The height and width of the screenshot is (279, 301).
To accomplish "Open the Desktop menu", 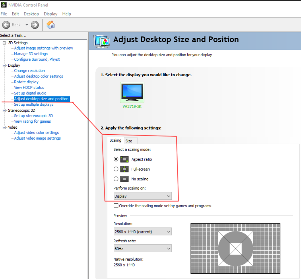I will pyautogui.click(x=31, y=14).
